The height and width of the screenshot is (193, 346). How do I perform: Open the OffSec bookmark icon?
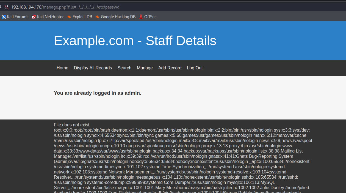(141, 17)
